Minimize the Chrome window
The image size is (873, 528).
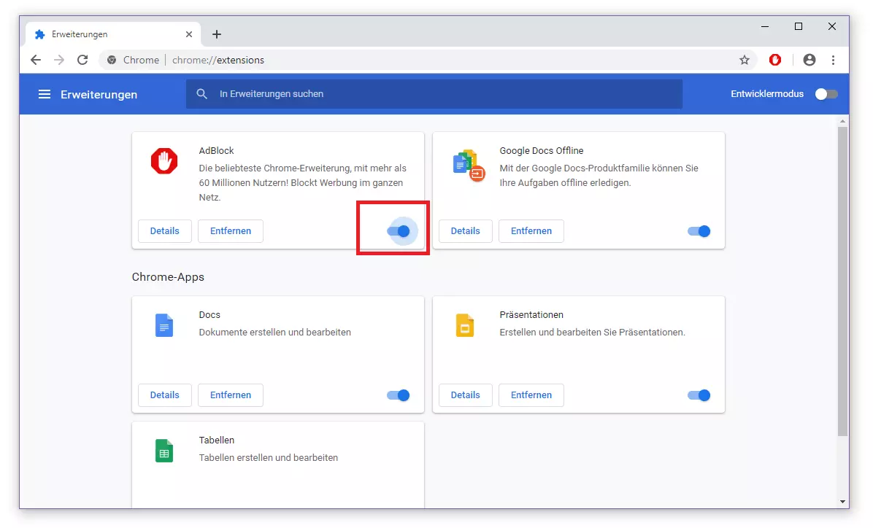(x=765, y=26)
